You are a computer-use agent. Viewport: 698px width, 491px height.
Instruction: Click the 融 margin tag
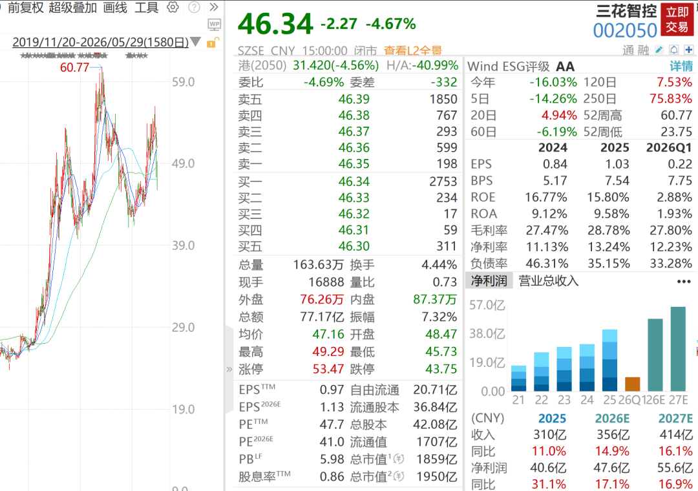(x=643, y=50)
